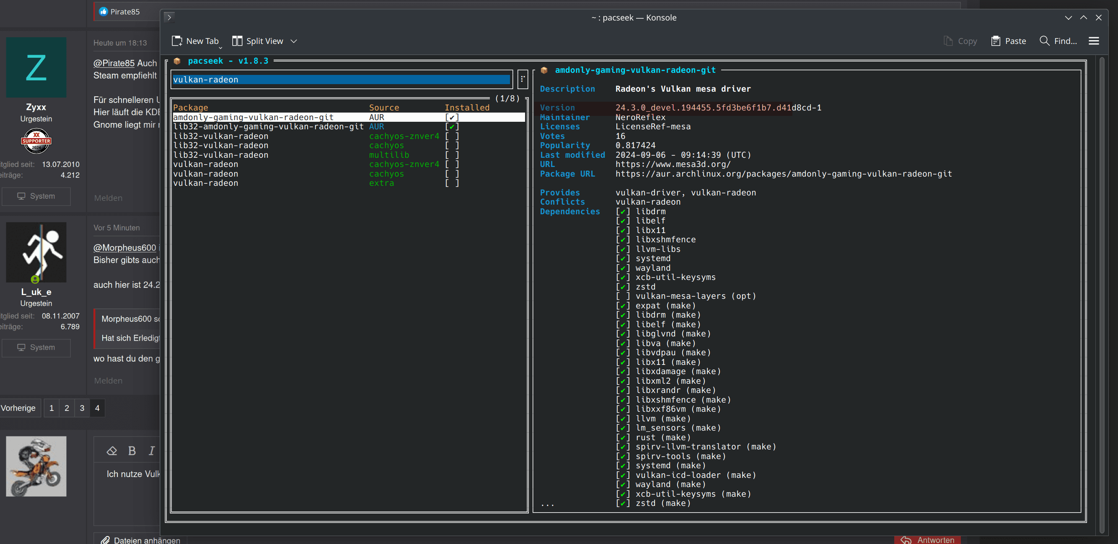Click the terminal prompt icon in title bar
Viewport: 1118px width, 544px height.
pyautogui.click(x=169, y=18)
